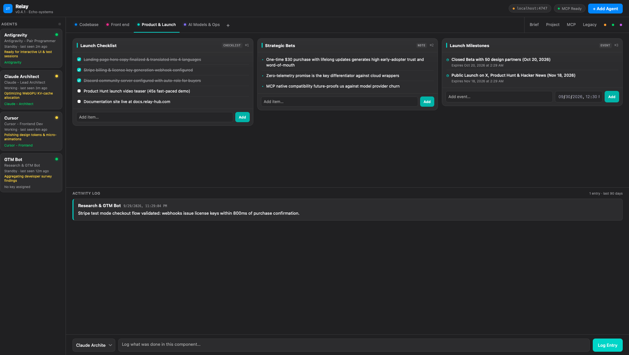The height and width of the screenshot is (355, 629).
Task: Switch to the Codebase tab
Action: (86, 25)
